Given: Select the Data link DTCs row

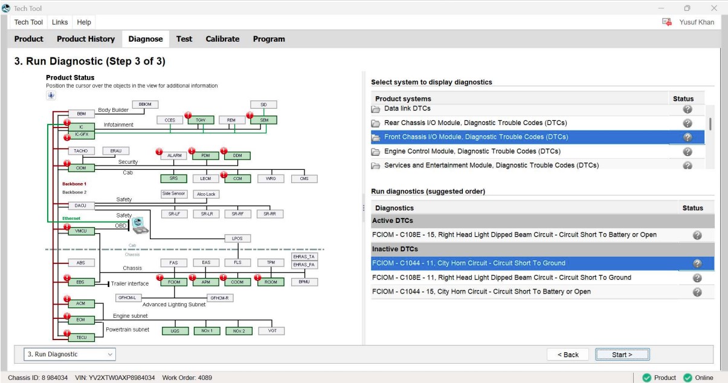Looking at the screenshot, I should (538, 109).
